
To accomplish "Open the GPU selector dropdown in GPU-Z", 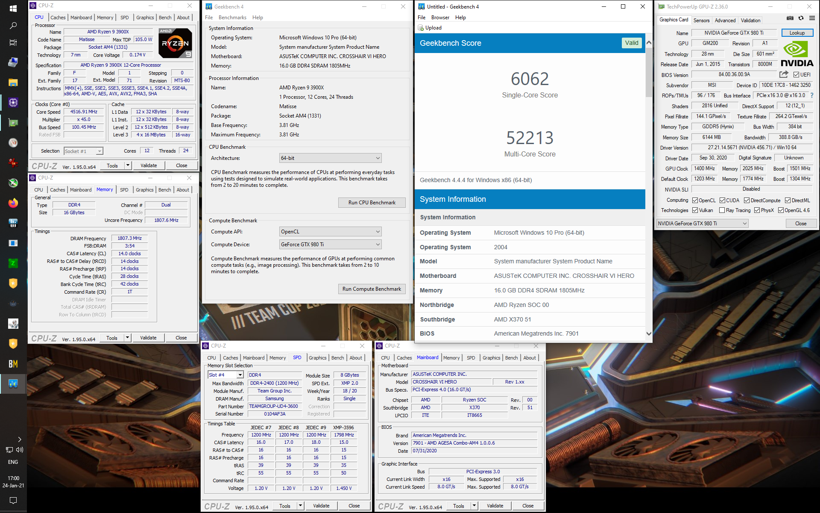I will pos(702,224).
